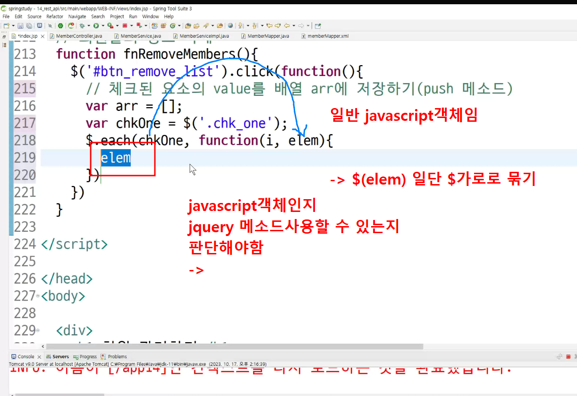The image size is (577, 396).
Task: Click the Forward navigation arrow icon
Action: pos(301,25)
